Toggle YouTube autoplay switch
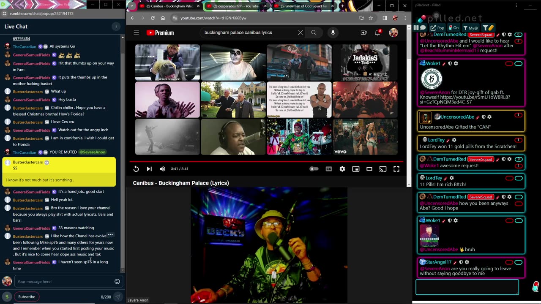 (314, 169)
